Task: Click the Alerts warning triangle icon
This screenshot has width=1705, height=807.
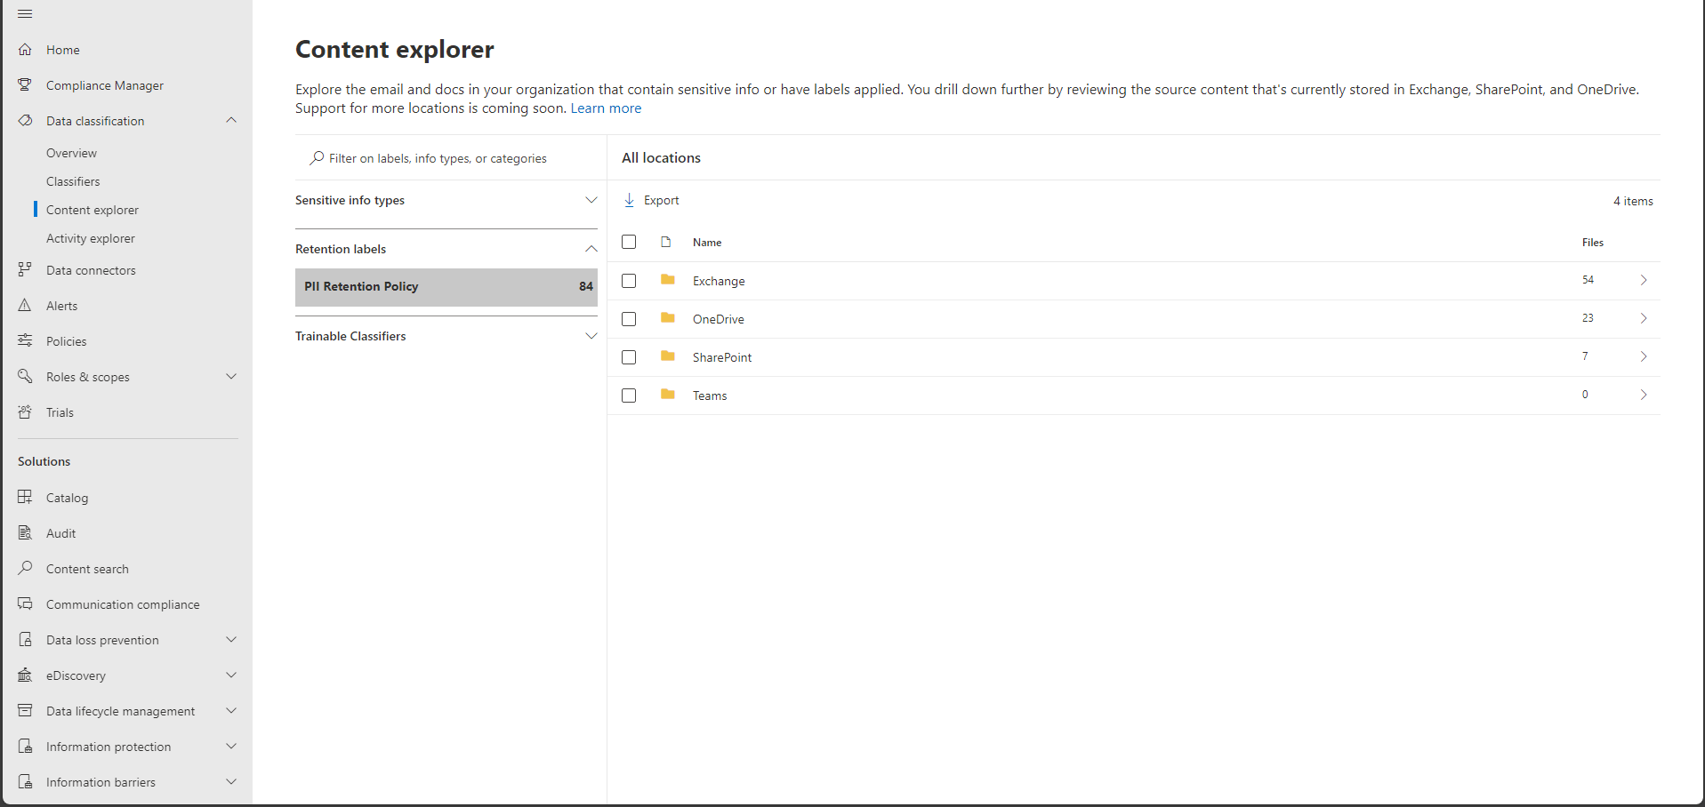Action: tap(25, 306)
